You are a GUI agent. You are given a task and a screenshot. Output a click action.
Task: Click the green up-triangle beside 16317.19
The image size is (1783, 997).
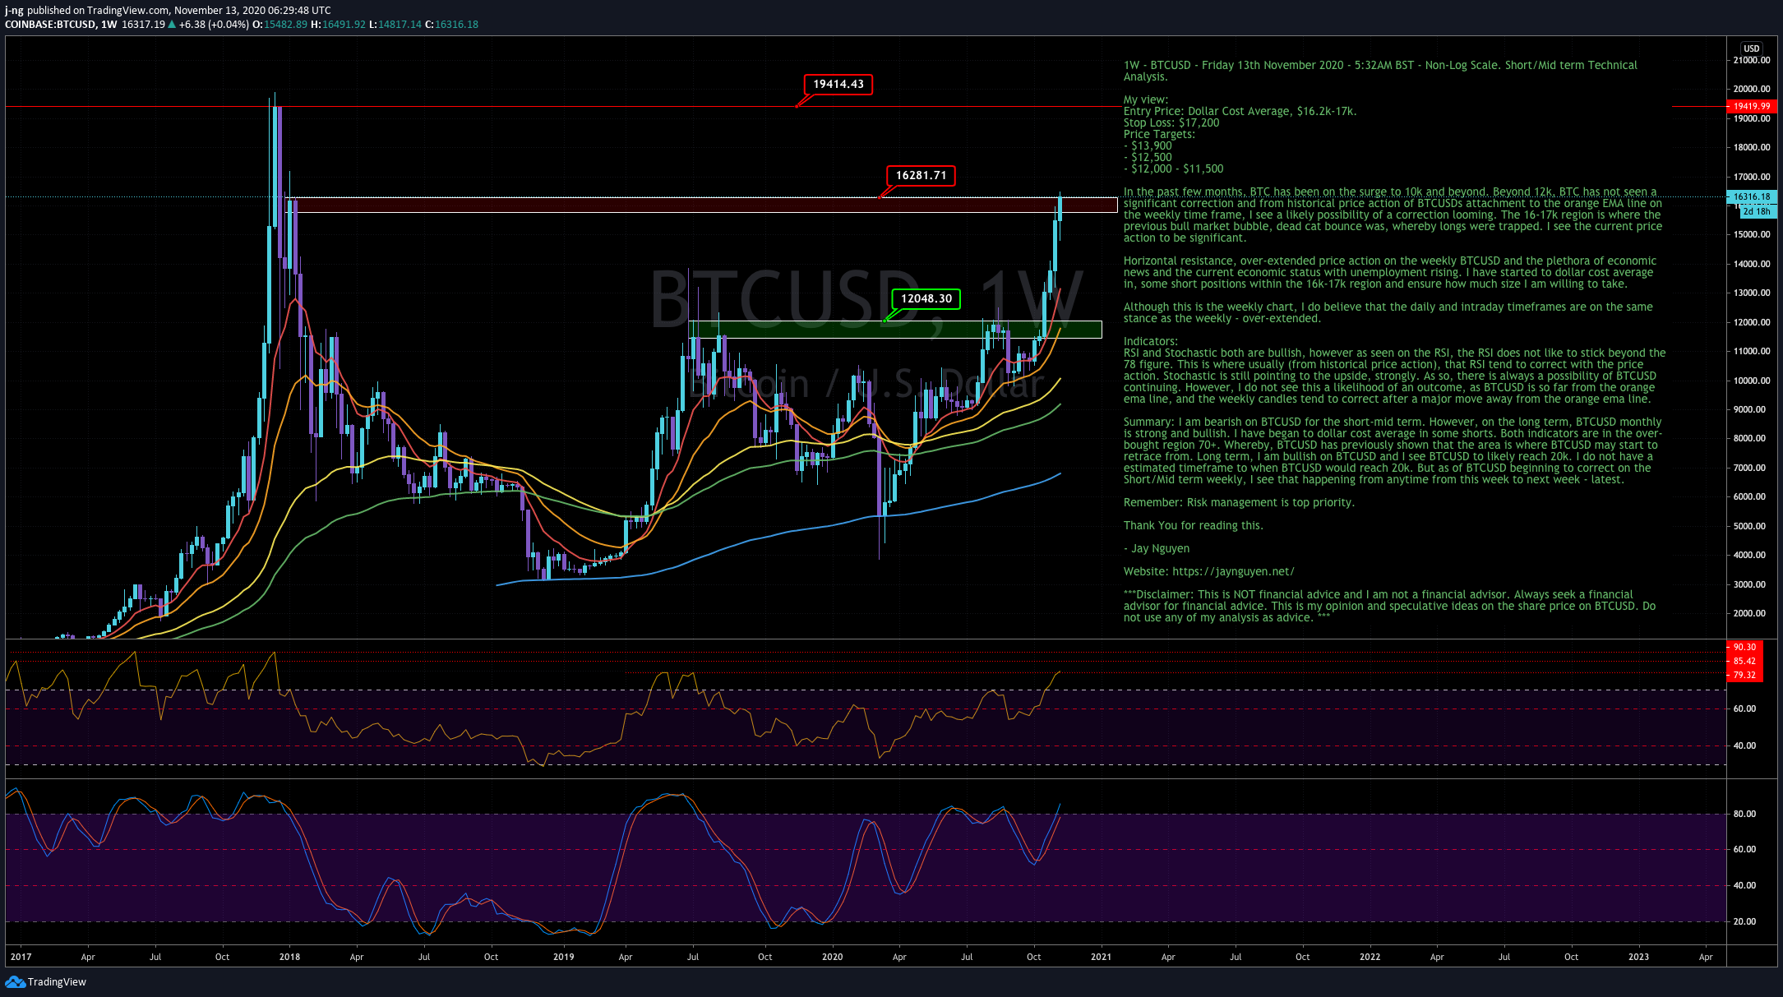[172, 25]
